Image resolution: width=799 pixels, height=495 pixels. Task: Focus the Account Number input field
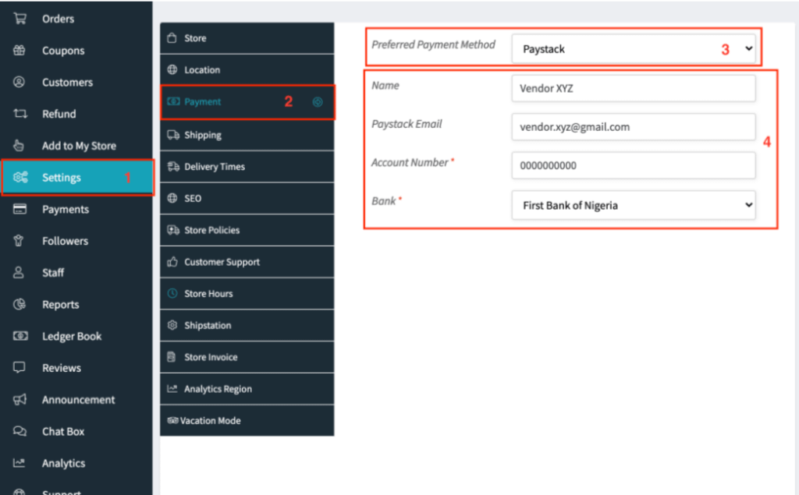pos(634,165)
